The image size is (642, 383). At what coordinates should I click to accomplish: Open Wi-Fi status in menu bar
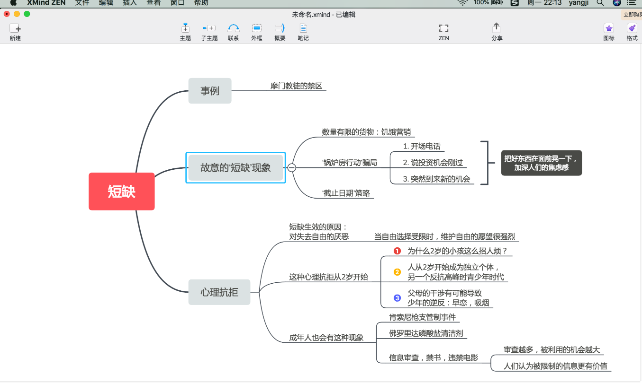pos(462,2)
